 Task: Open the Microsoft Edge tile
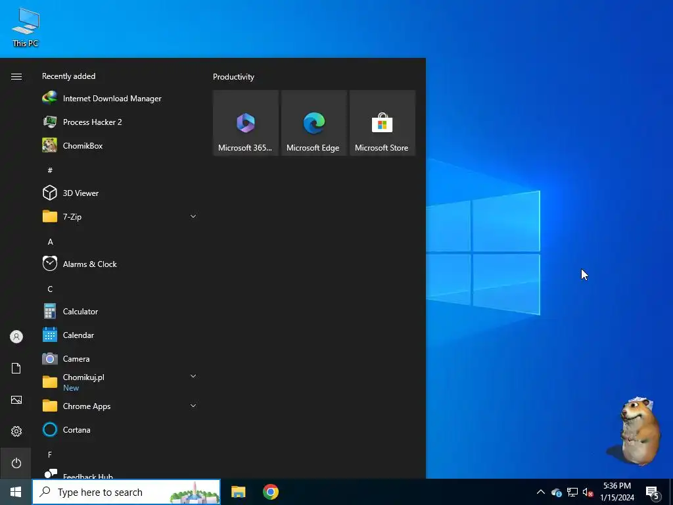tap(314, 123)
